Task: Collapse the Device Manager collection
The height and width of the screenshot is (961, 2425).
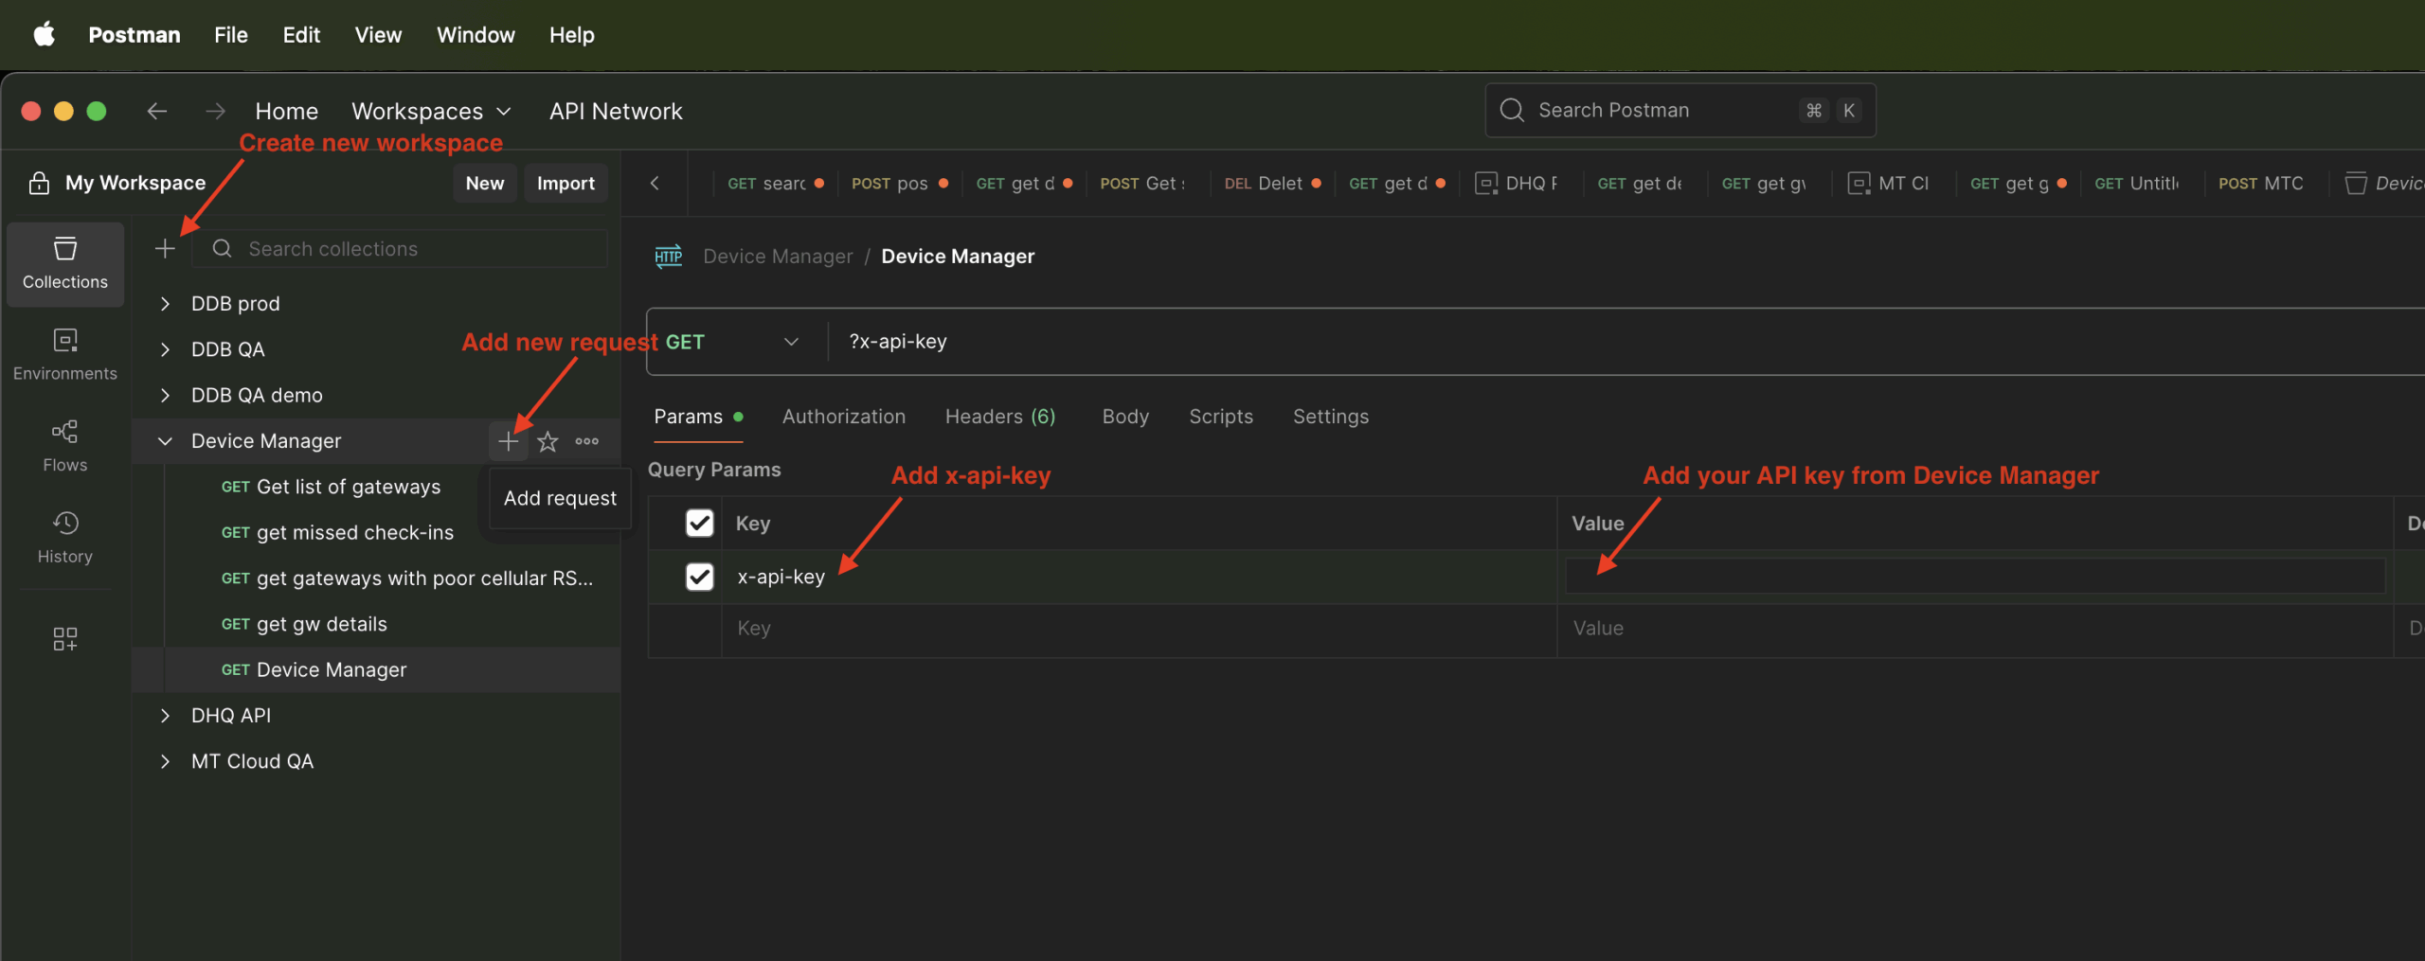Action: pyautogui.click(x=165, y=441)
